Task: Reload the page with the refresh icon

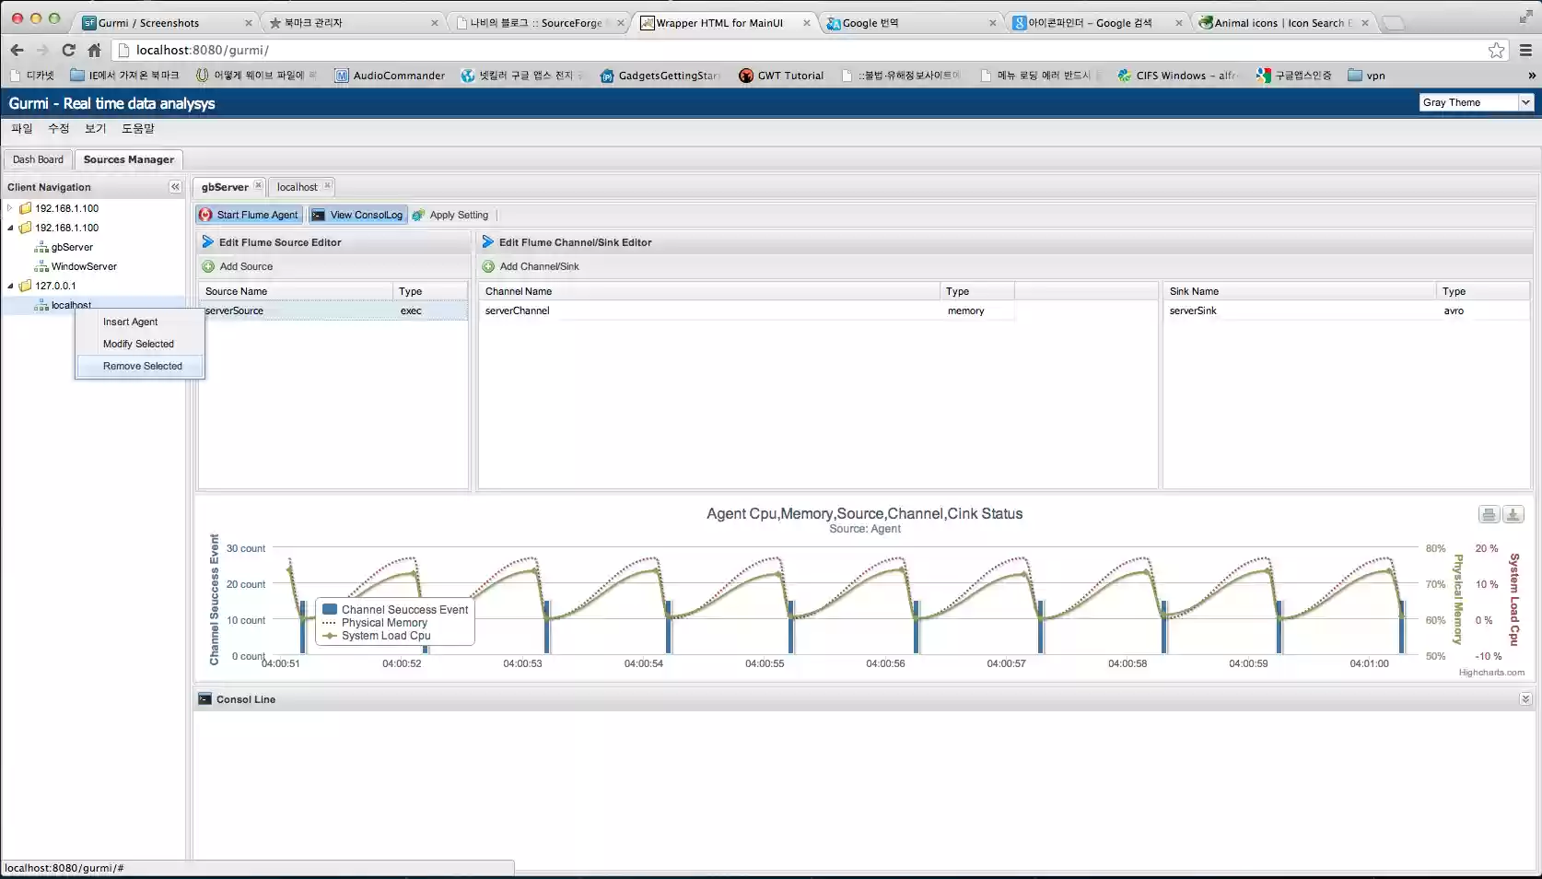Action: click(68, 50)
